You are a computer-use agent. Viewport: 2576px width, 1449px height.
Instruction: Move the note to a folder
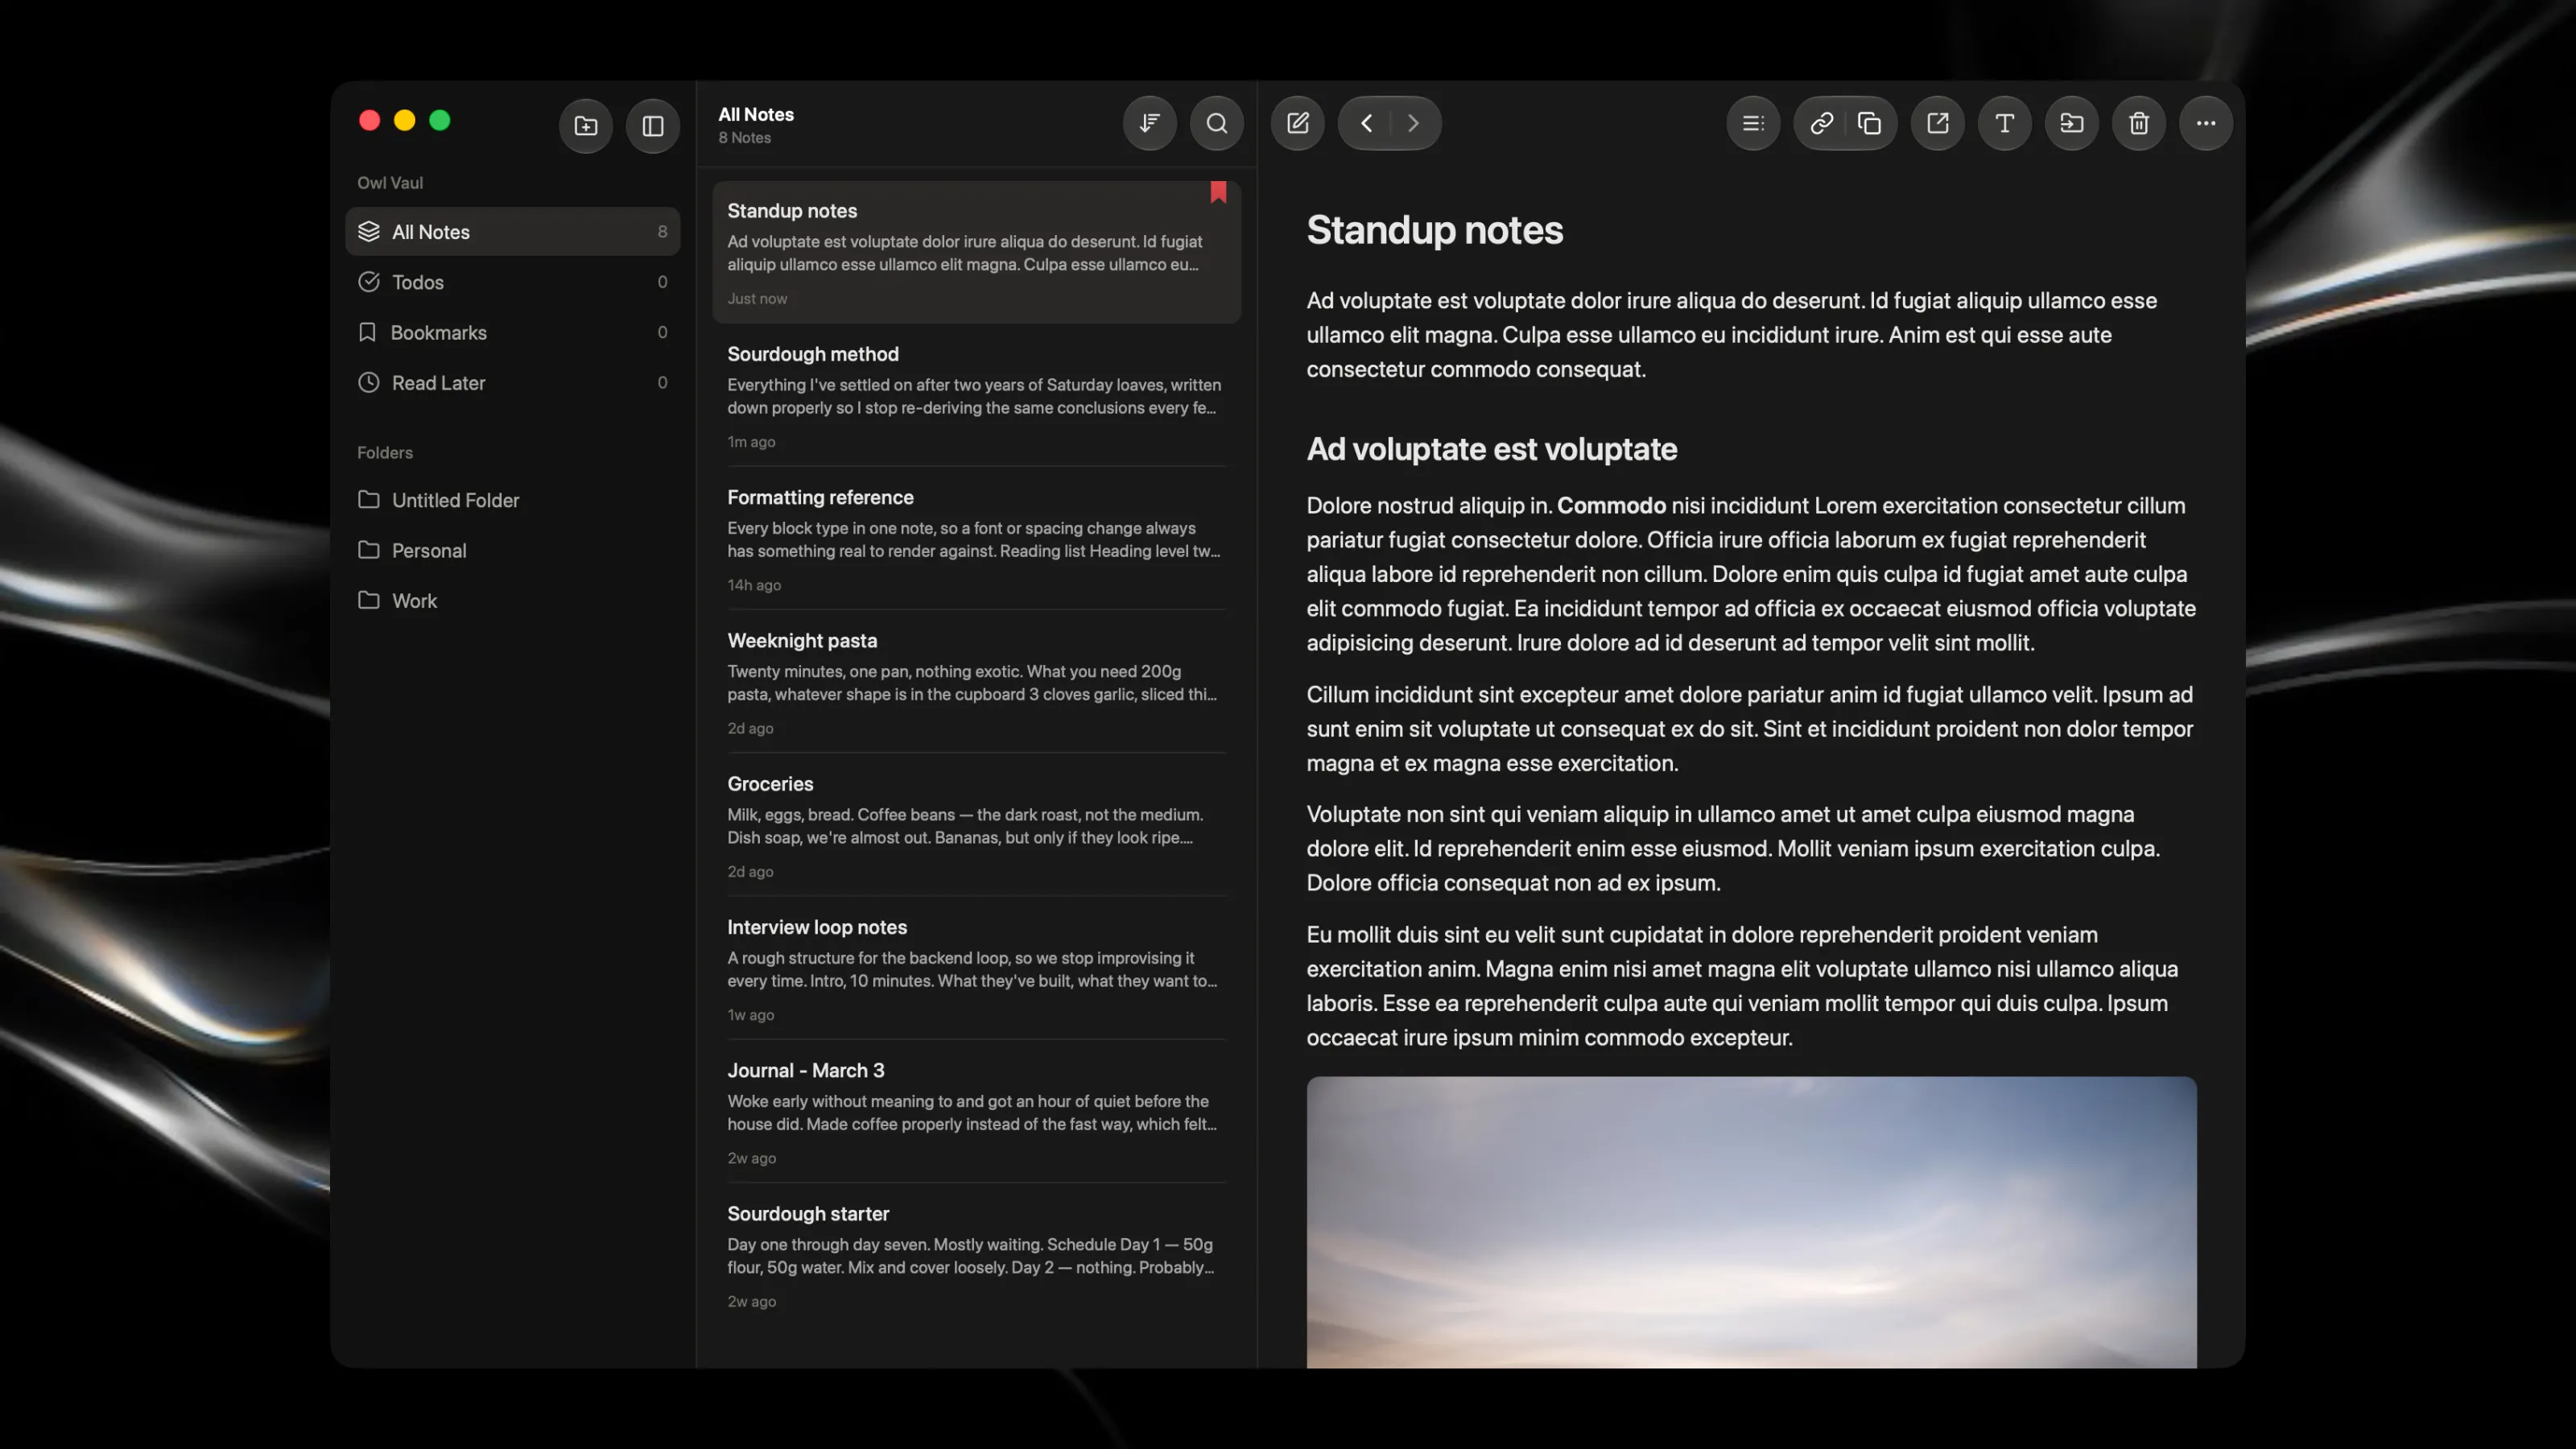[2072, 123]
